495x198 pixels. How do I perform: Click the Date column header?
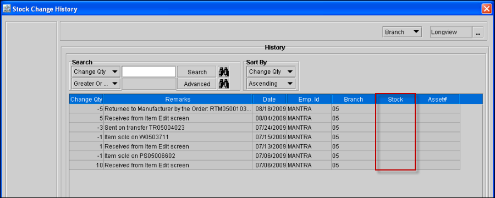click(x=269, y=99)
